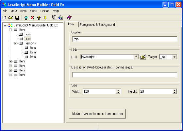Click the application icon in title bar

point(4,5)
